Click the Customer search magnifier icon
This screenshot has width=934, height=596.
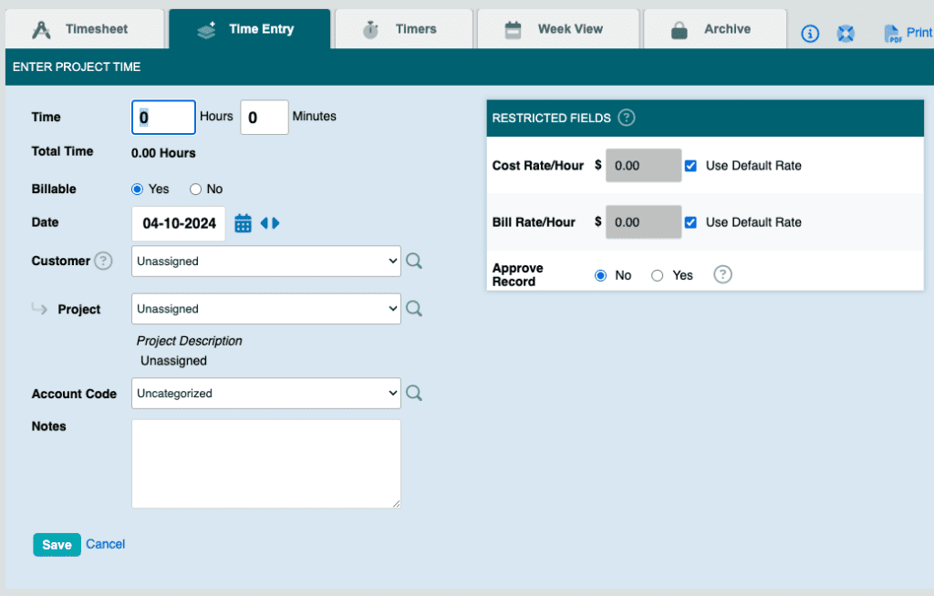[414, 262]
